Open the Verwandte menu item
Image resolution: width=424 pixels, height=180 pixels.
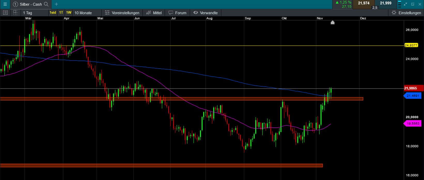pos(206,13)
